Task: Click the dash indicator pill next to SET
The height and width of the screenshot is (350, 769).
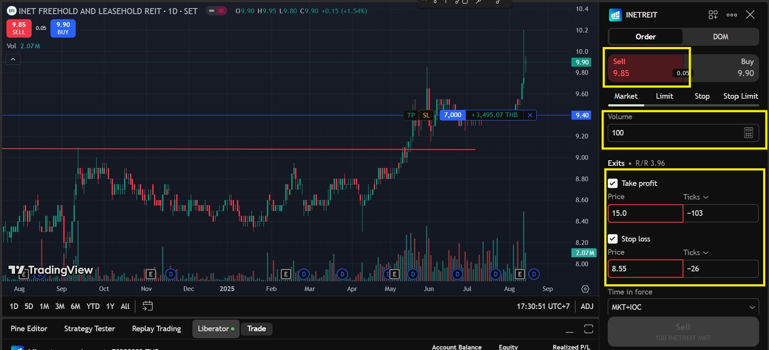Action: [212, 11]
